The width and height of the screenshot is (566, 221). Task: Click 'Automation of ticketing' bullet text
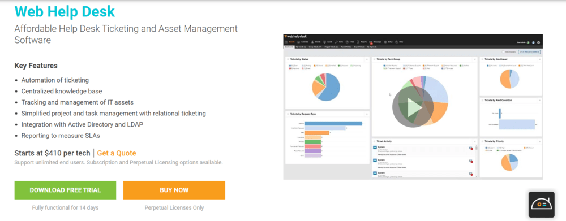tap(55, 80)
